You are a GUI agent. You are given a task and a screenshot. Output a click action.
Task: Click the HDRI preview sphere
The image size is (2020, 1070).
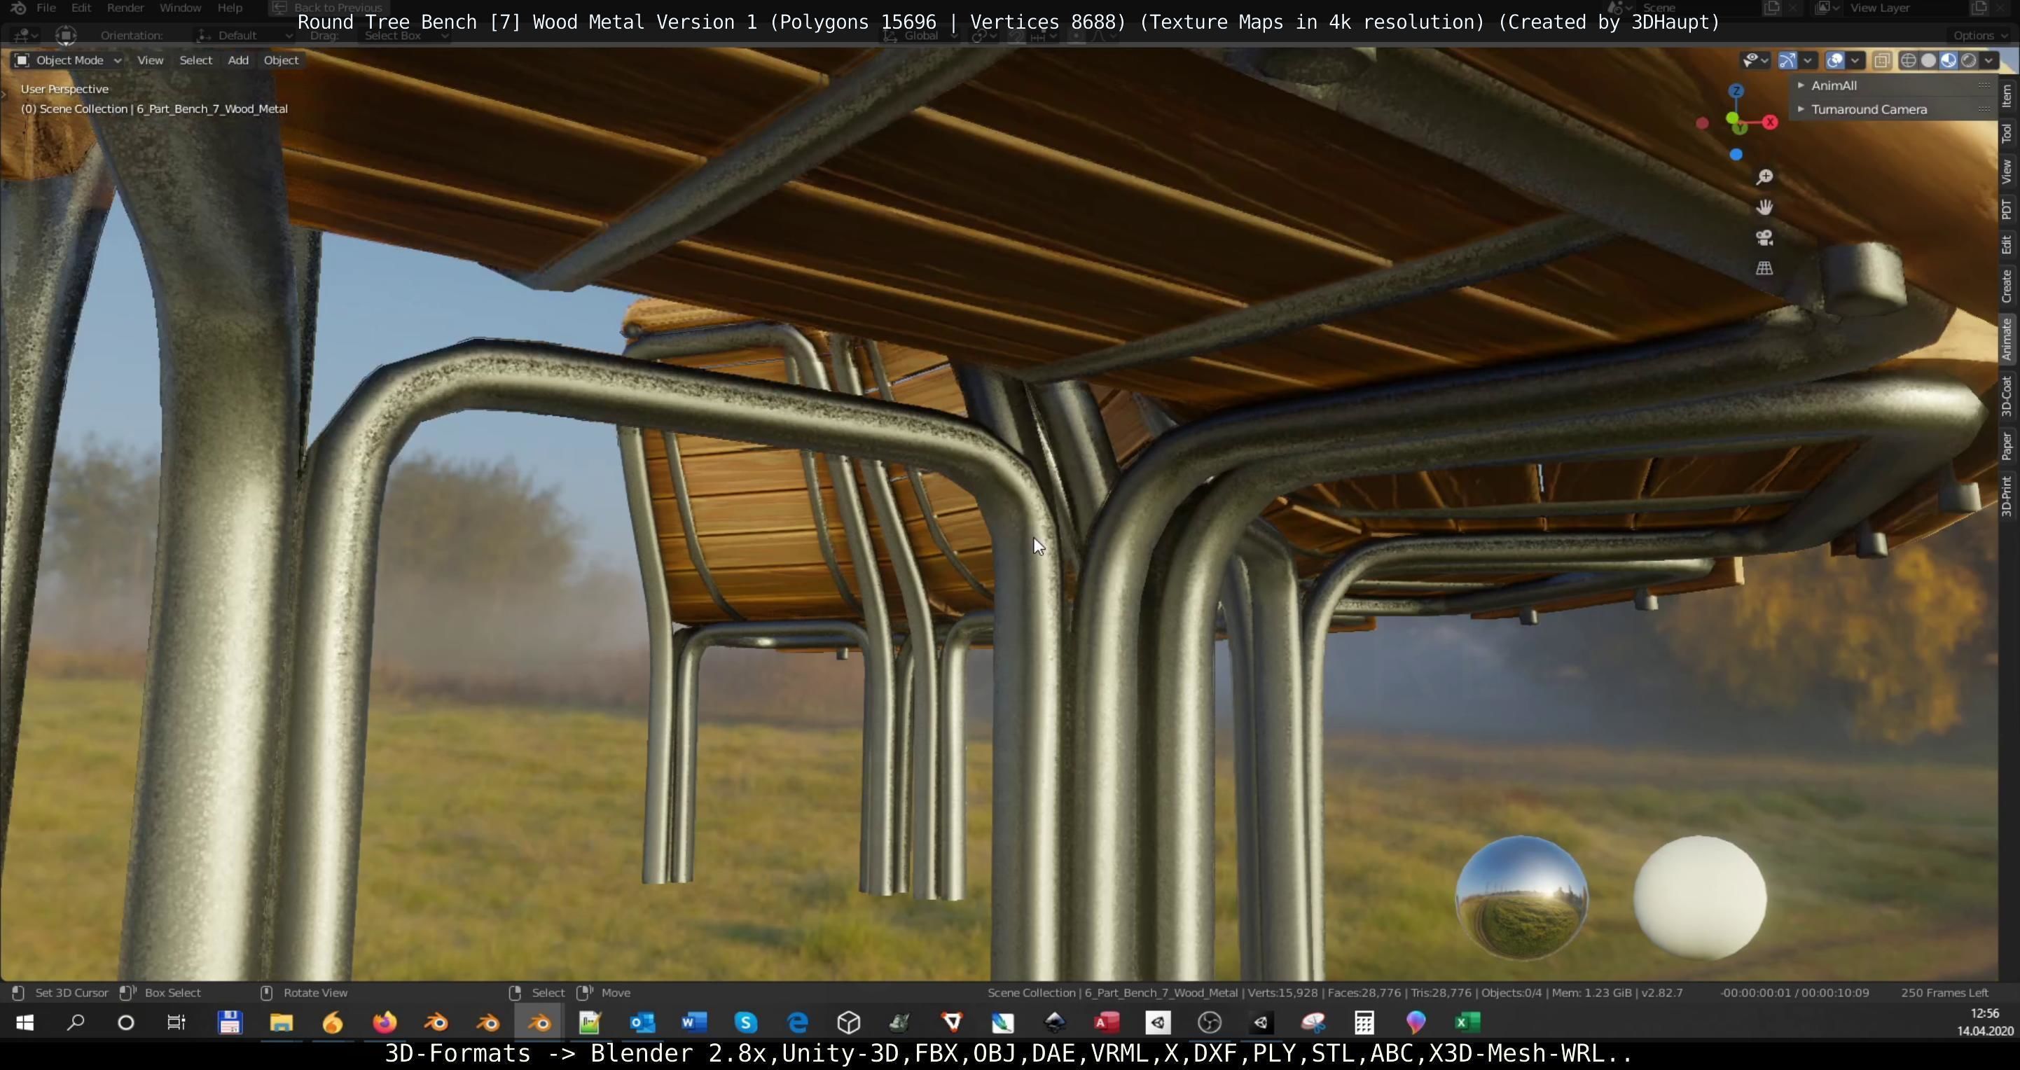[x=1521, y=898]
